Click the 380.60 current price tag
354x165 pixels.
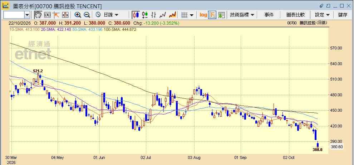point(337,147)
